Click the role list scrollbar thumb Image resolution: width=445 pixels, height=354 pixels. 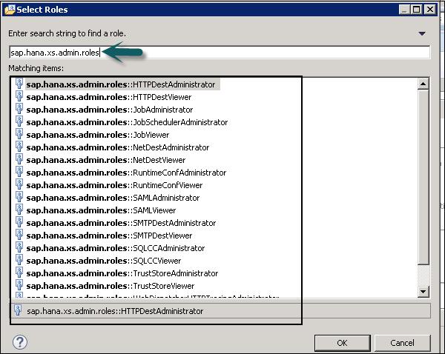click(423, 177)
